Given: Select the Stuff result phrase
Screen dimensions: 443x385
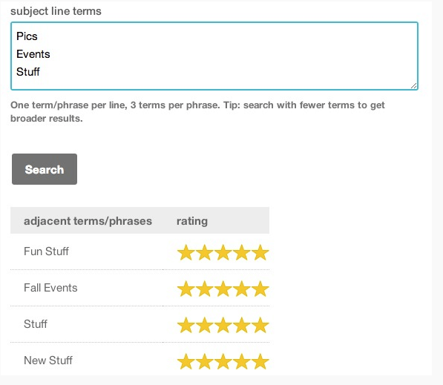Looking at the screenshot, I should point(36,324).
